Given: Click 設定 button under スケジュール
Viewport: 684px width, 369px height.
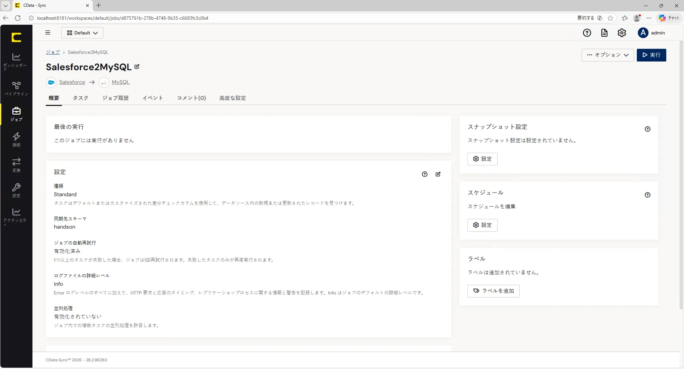Looking at the screenshot, I should [482, 225].
